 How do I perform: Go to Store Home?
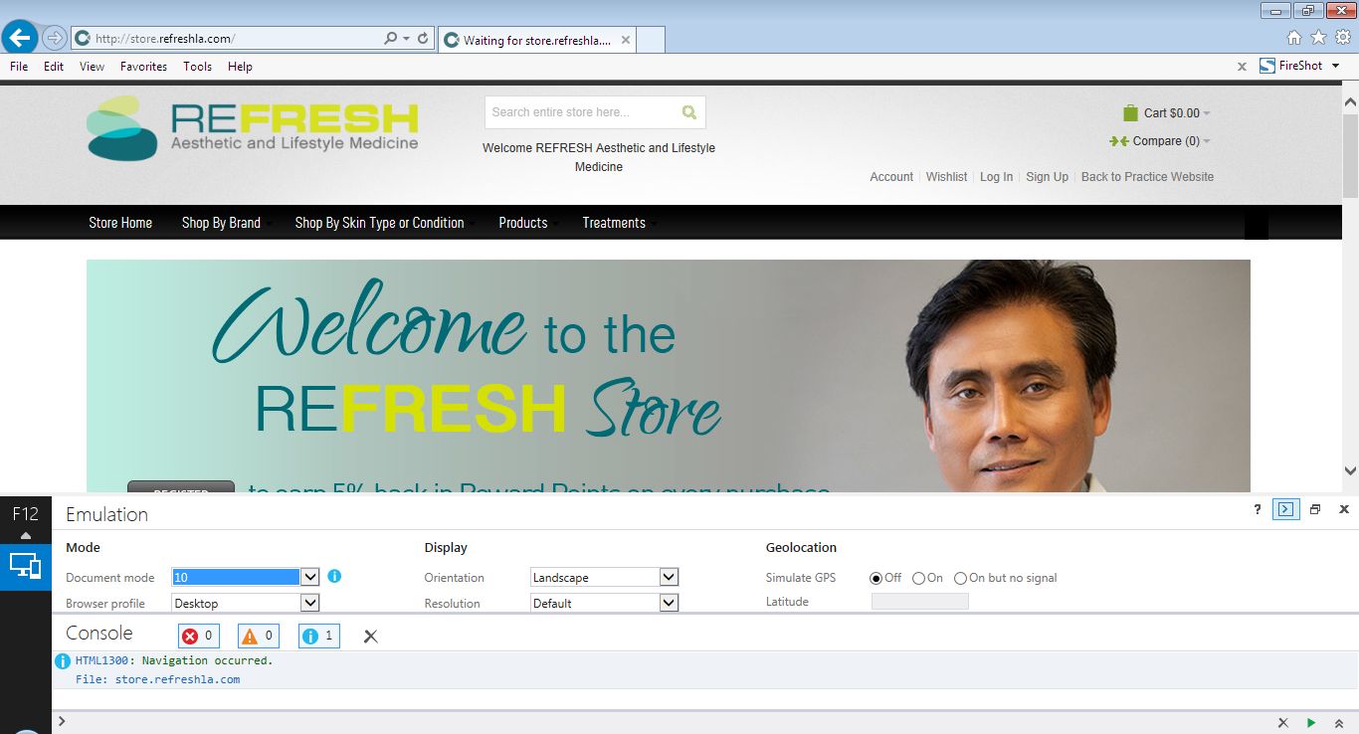[120, 223]
